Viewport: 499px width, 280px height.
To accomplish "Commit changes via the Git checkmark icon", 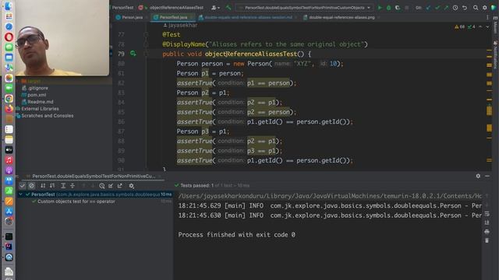I will point(437,8).
